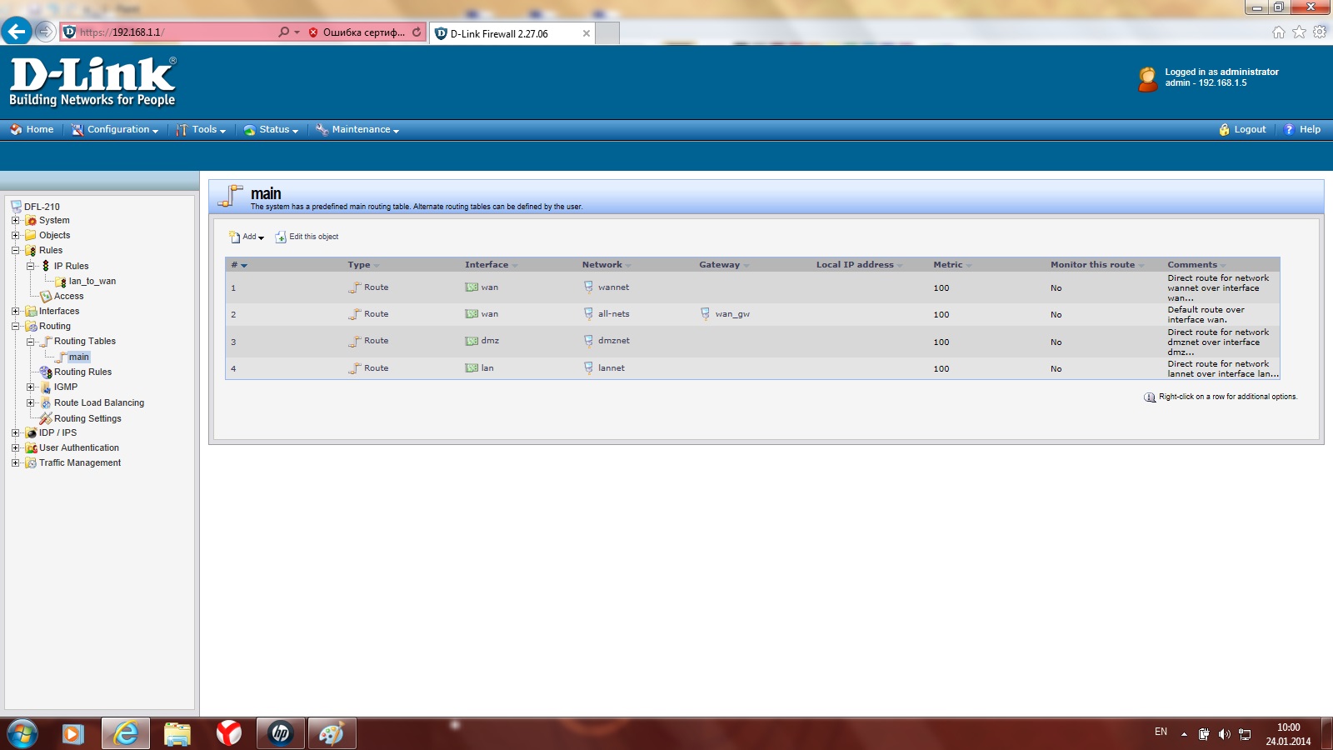Click the Route Load Balancing icon

pyautogui.click(x=46, y=403)
